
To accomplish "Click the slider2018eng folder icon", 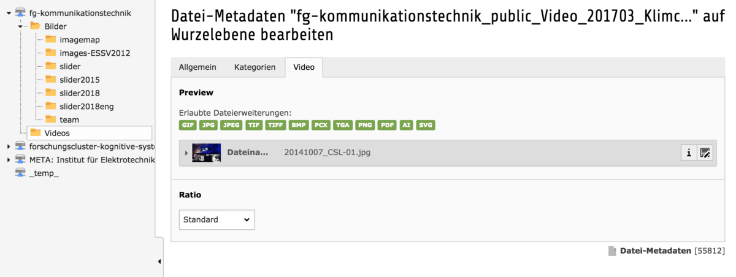I will coord(50,106).
